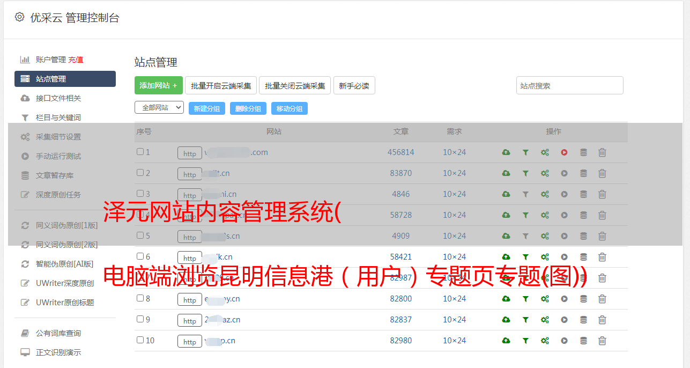Click article count 82980
Image resolution: width=690 pixels, height=368 pixels.
(x=401, y=341)
